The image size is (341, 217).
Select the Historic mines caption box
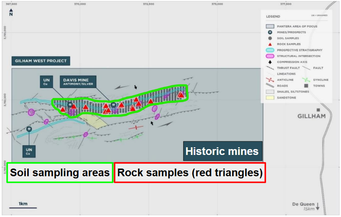point(222,151)
